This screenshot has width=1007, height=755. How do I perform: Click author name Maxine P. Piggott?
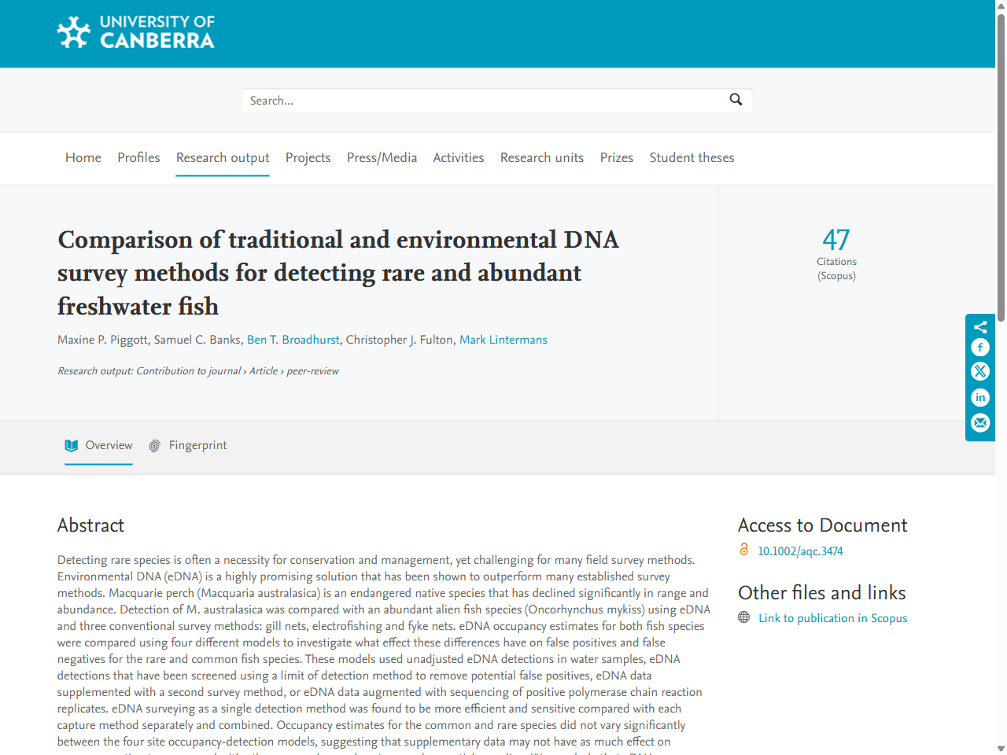click(102, 340)
